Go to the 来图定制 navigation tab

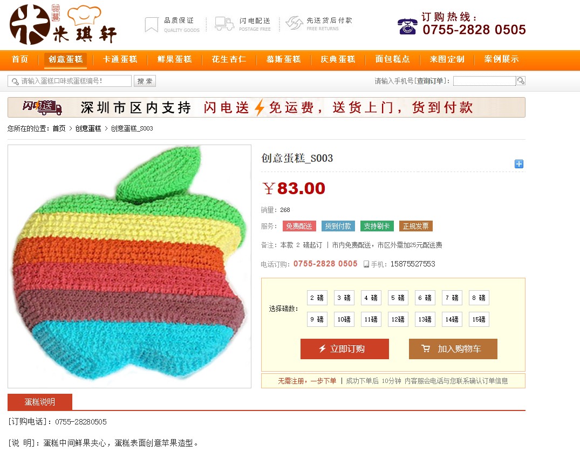click(x=447, y=59)
